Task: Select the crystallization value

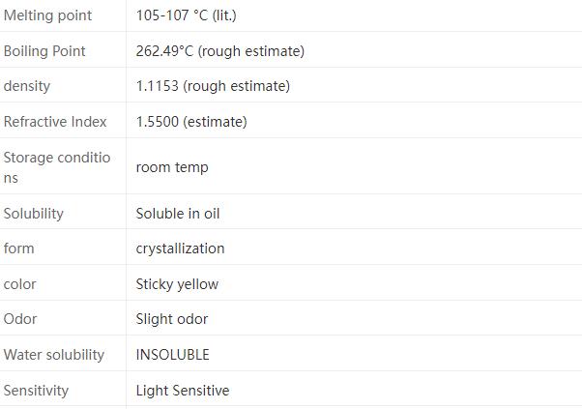Action: point(180,248)
